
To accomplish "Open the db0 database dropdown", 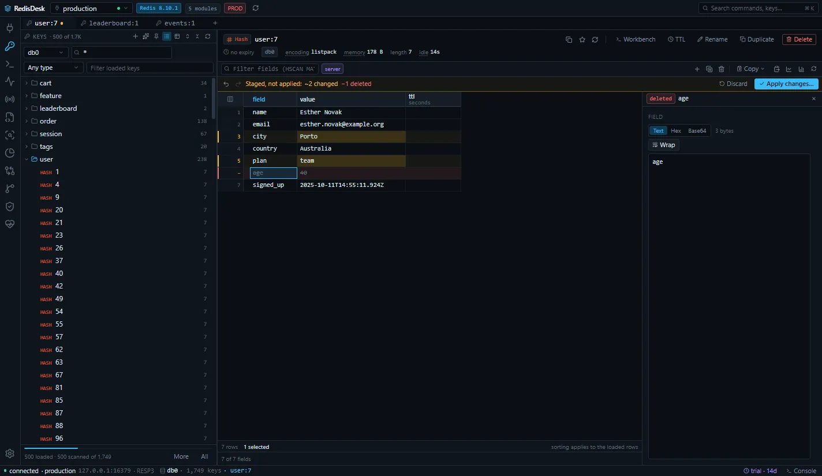I will [46, 52].
